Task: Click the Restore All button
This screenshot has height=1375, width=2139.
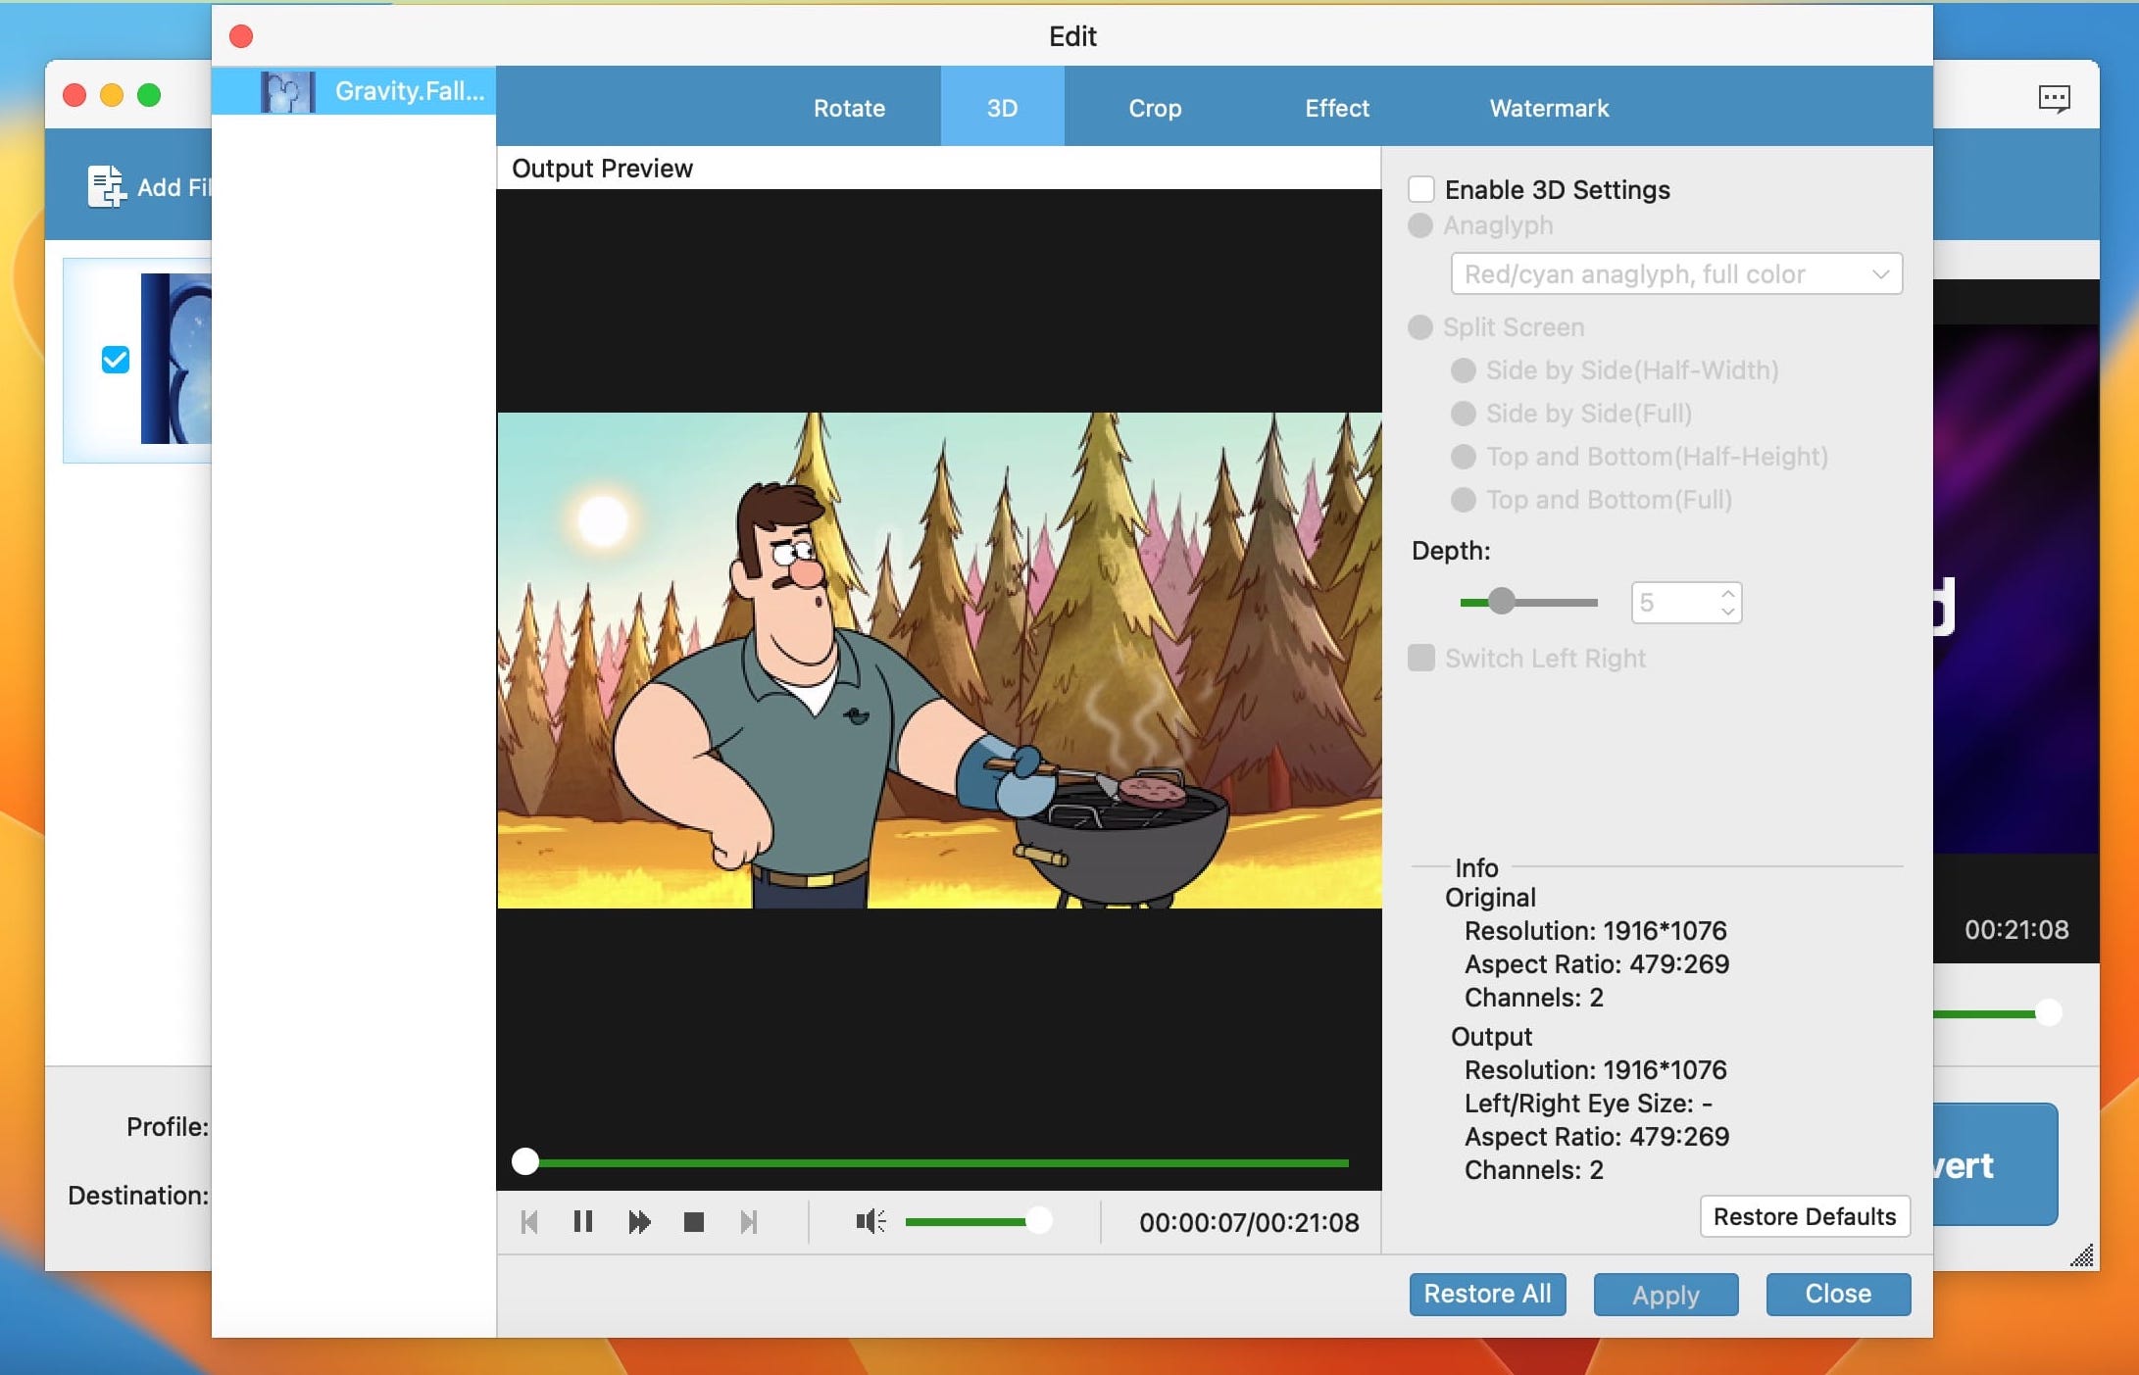Action: [x=1487, y=1294]
